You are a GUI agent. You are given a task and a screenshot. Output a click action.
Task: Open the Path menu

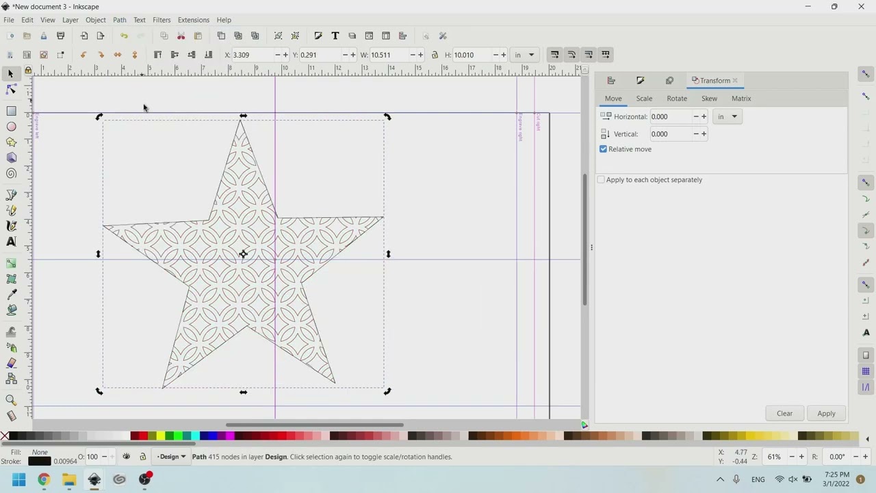click(x=120, y=20)
